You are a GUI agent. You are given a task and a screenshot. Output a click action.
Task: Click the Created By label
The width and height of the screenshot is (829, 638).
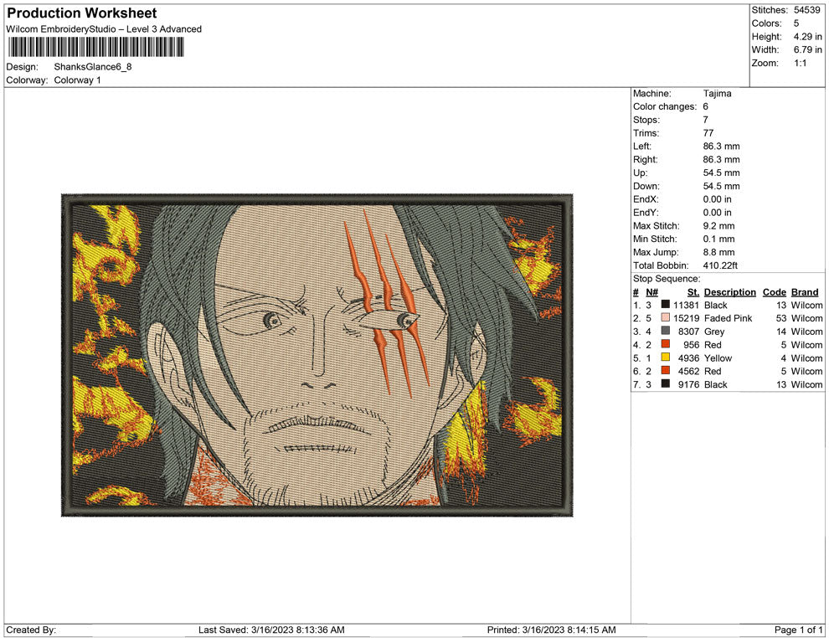pyautogui.click(x=31, y=630)
